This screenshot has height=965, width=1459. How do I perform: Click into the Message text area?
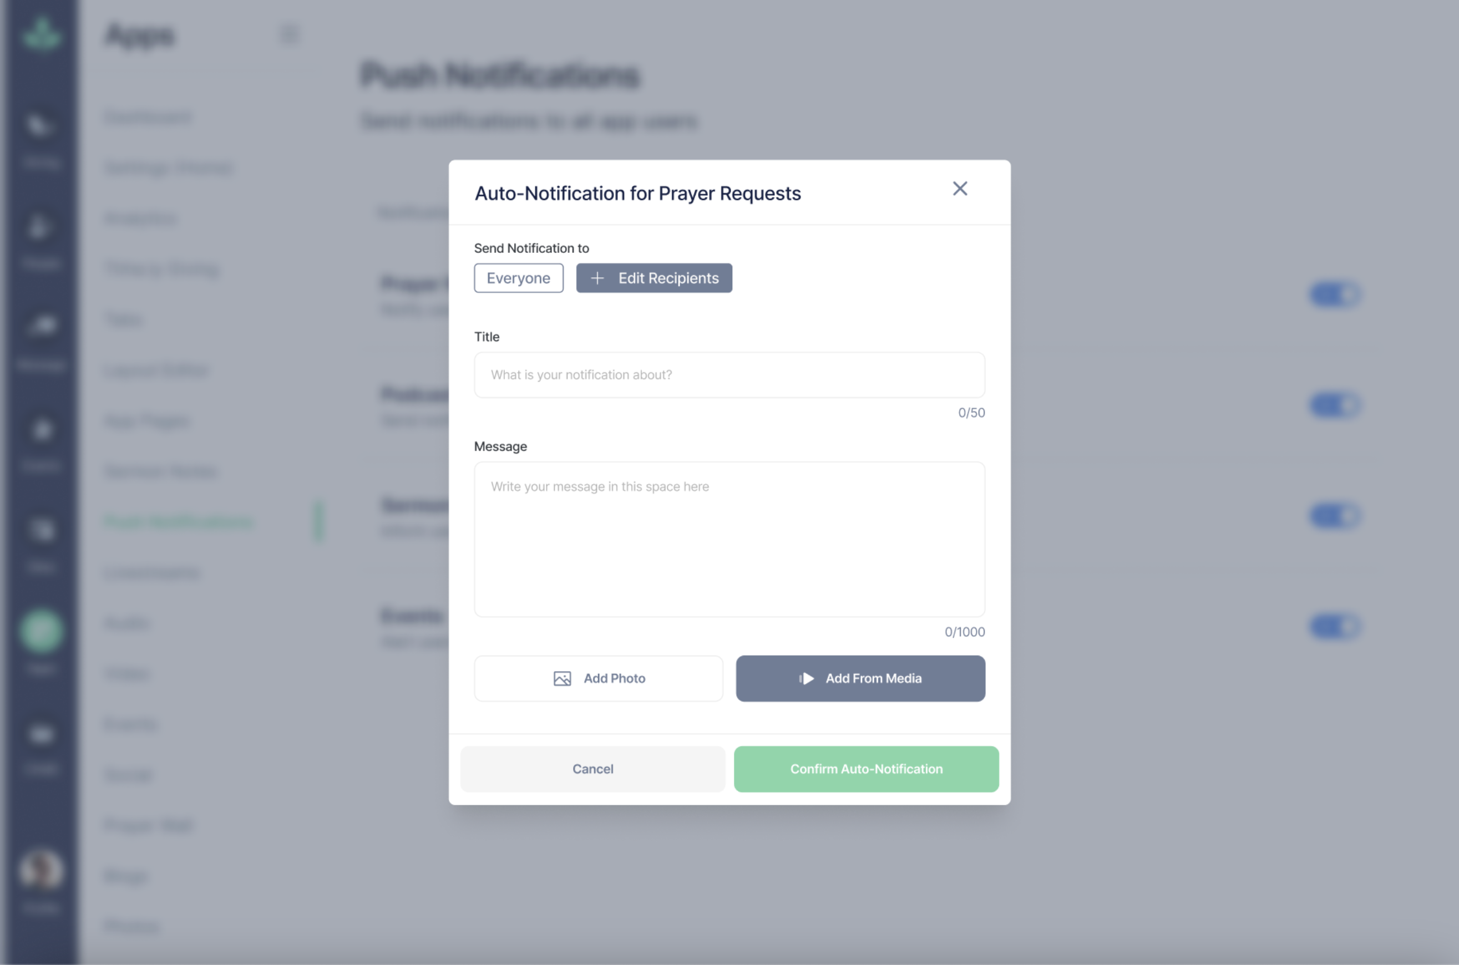729,539
